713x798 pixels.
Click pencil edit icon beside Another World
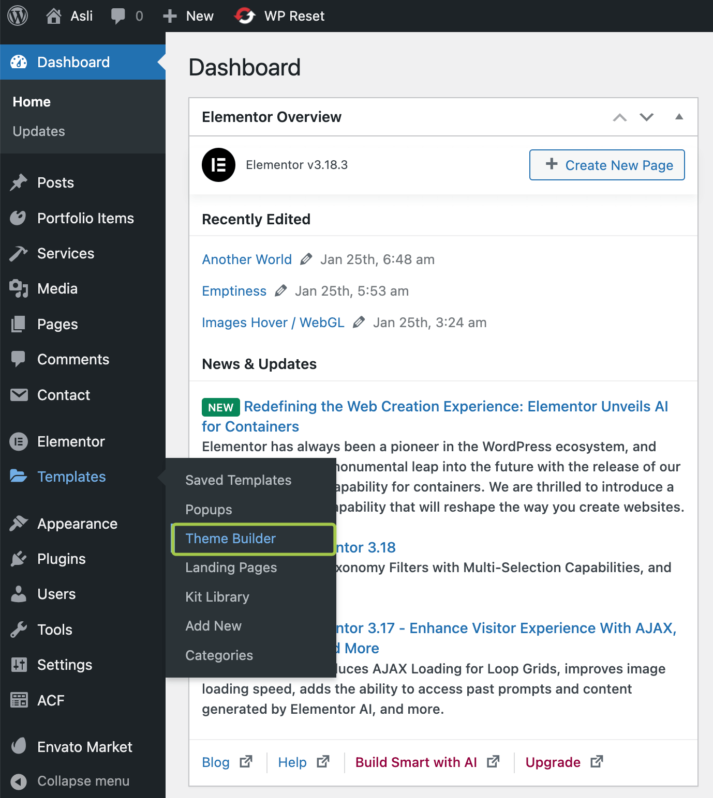point(306,259)
